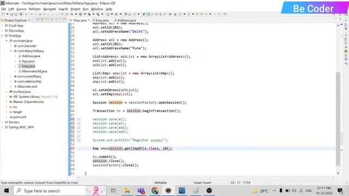Expand the Spring_MVC_APP project
The height and width of the screenshot is (196, 349).
(2, 127)
